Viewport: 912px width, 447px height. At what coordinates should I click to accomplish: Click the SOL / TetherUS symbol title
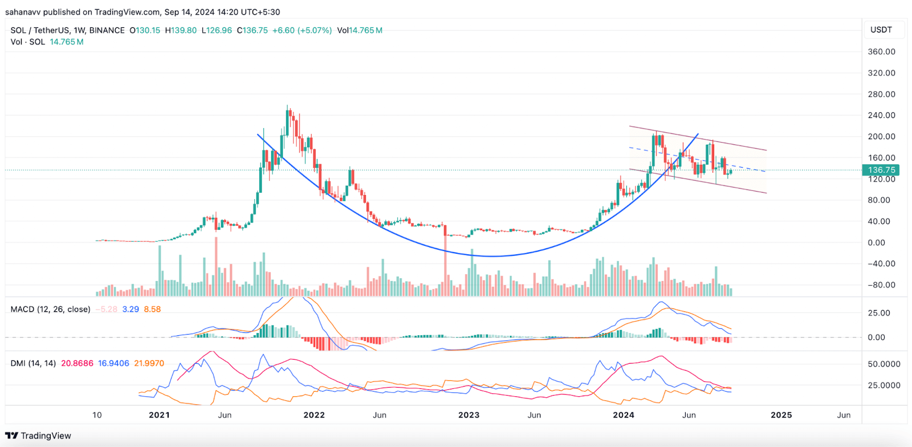(x=39, y=30)
